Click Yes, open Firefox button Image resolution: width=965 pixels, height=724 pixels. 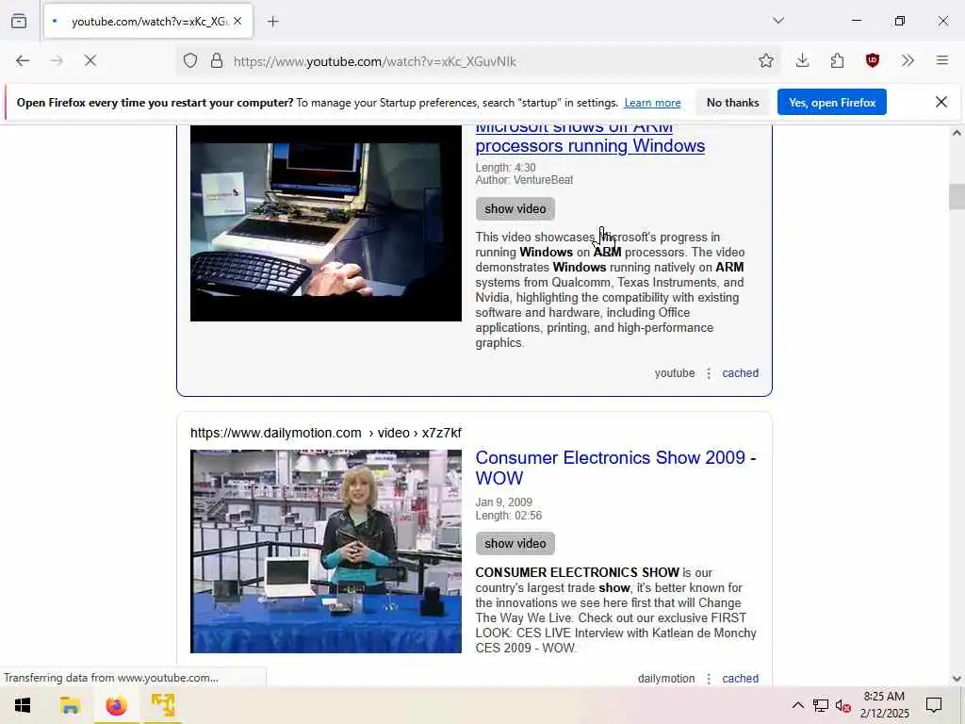pyautogui.click(x=831, y=102)
